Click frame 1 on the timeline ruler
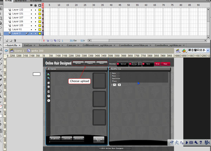Screen dimensions: 211x151 pos(43,5)
